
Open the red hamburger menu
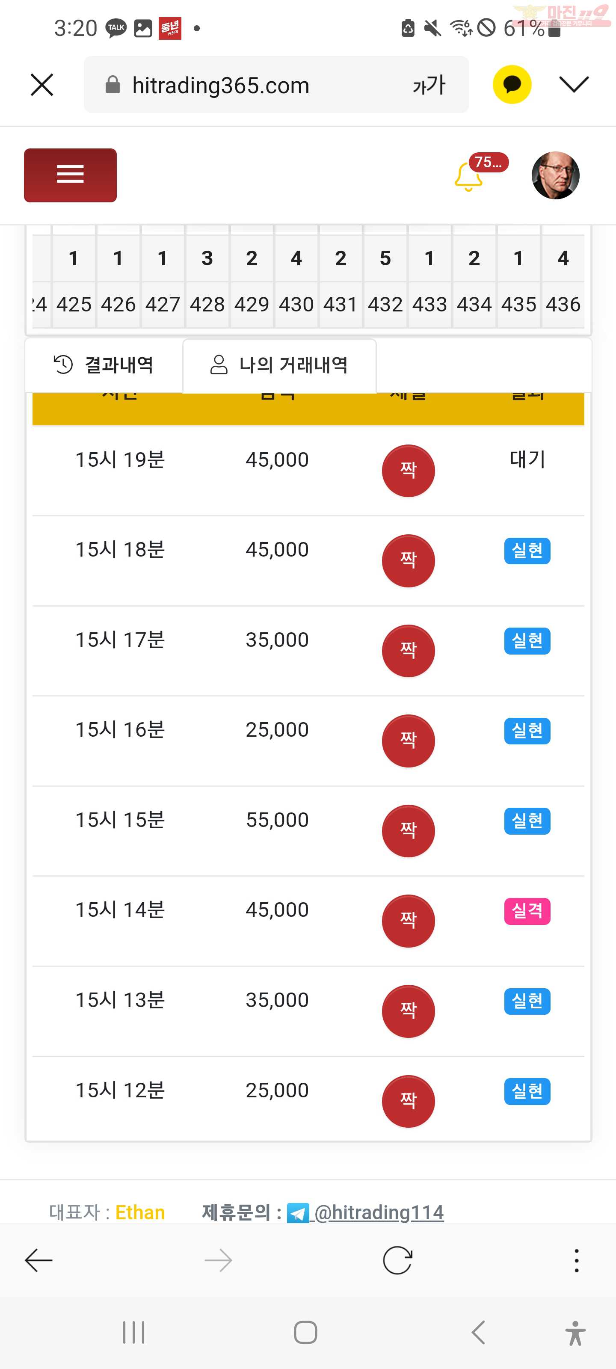click(70, 175)
